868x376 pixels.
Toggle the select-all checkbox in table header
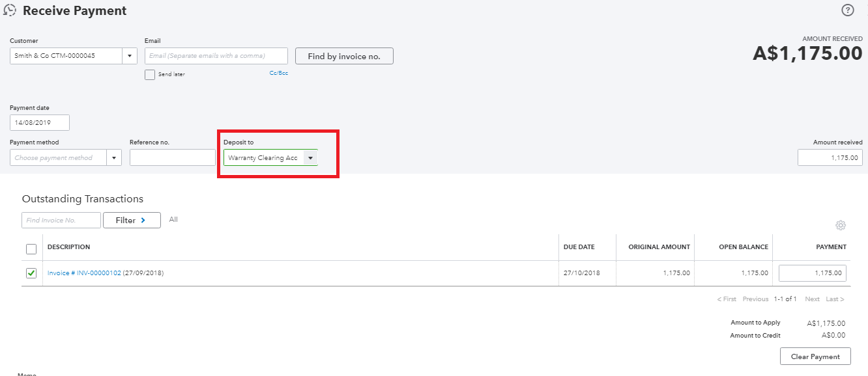[x=31, y=248]
